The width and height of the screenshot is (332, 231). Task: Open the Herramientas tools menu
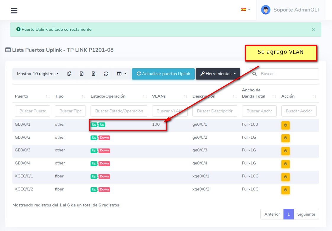click(x=218, y=74)
